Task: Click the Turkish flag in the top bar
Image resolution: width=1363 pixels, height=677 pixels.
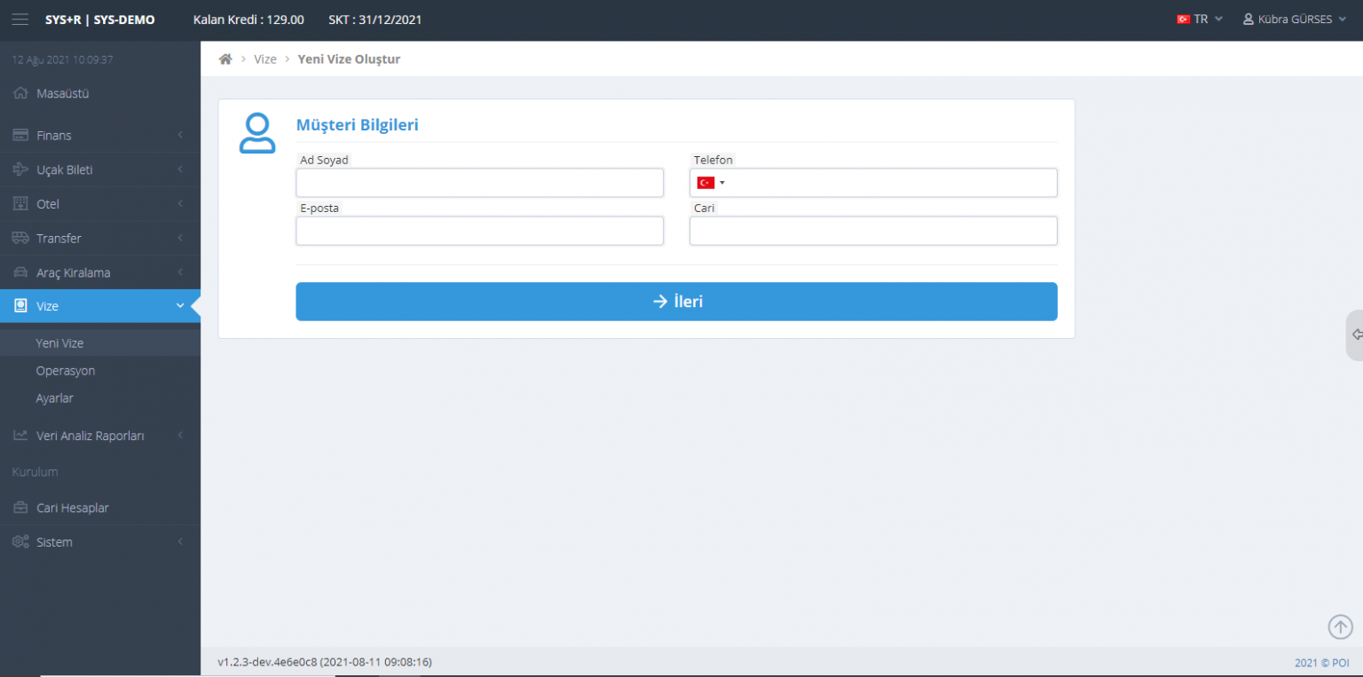Action: [1183, 20]
